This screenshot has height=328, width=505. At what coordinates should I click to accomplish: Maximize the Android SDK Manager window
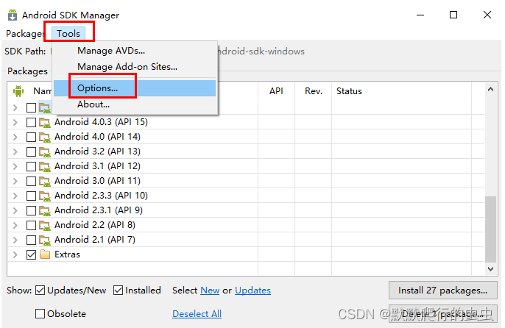click(453, 15)
